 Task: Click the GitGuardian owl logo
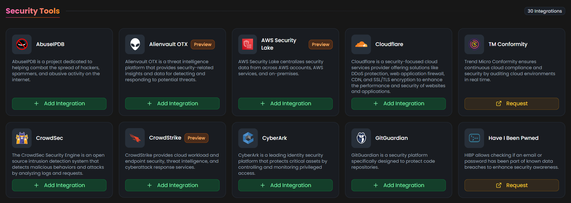[x=361, y=138]
